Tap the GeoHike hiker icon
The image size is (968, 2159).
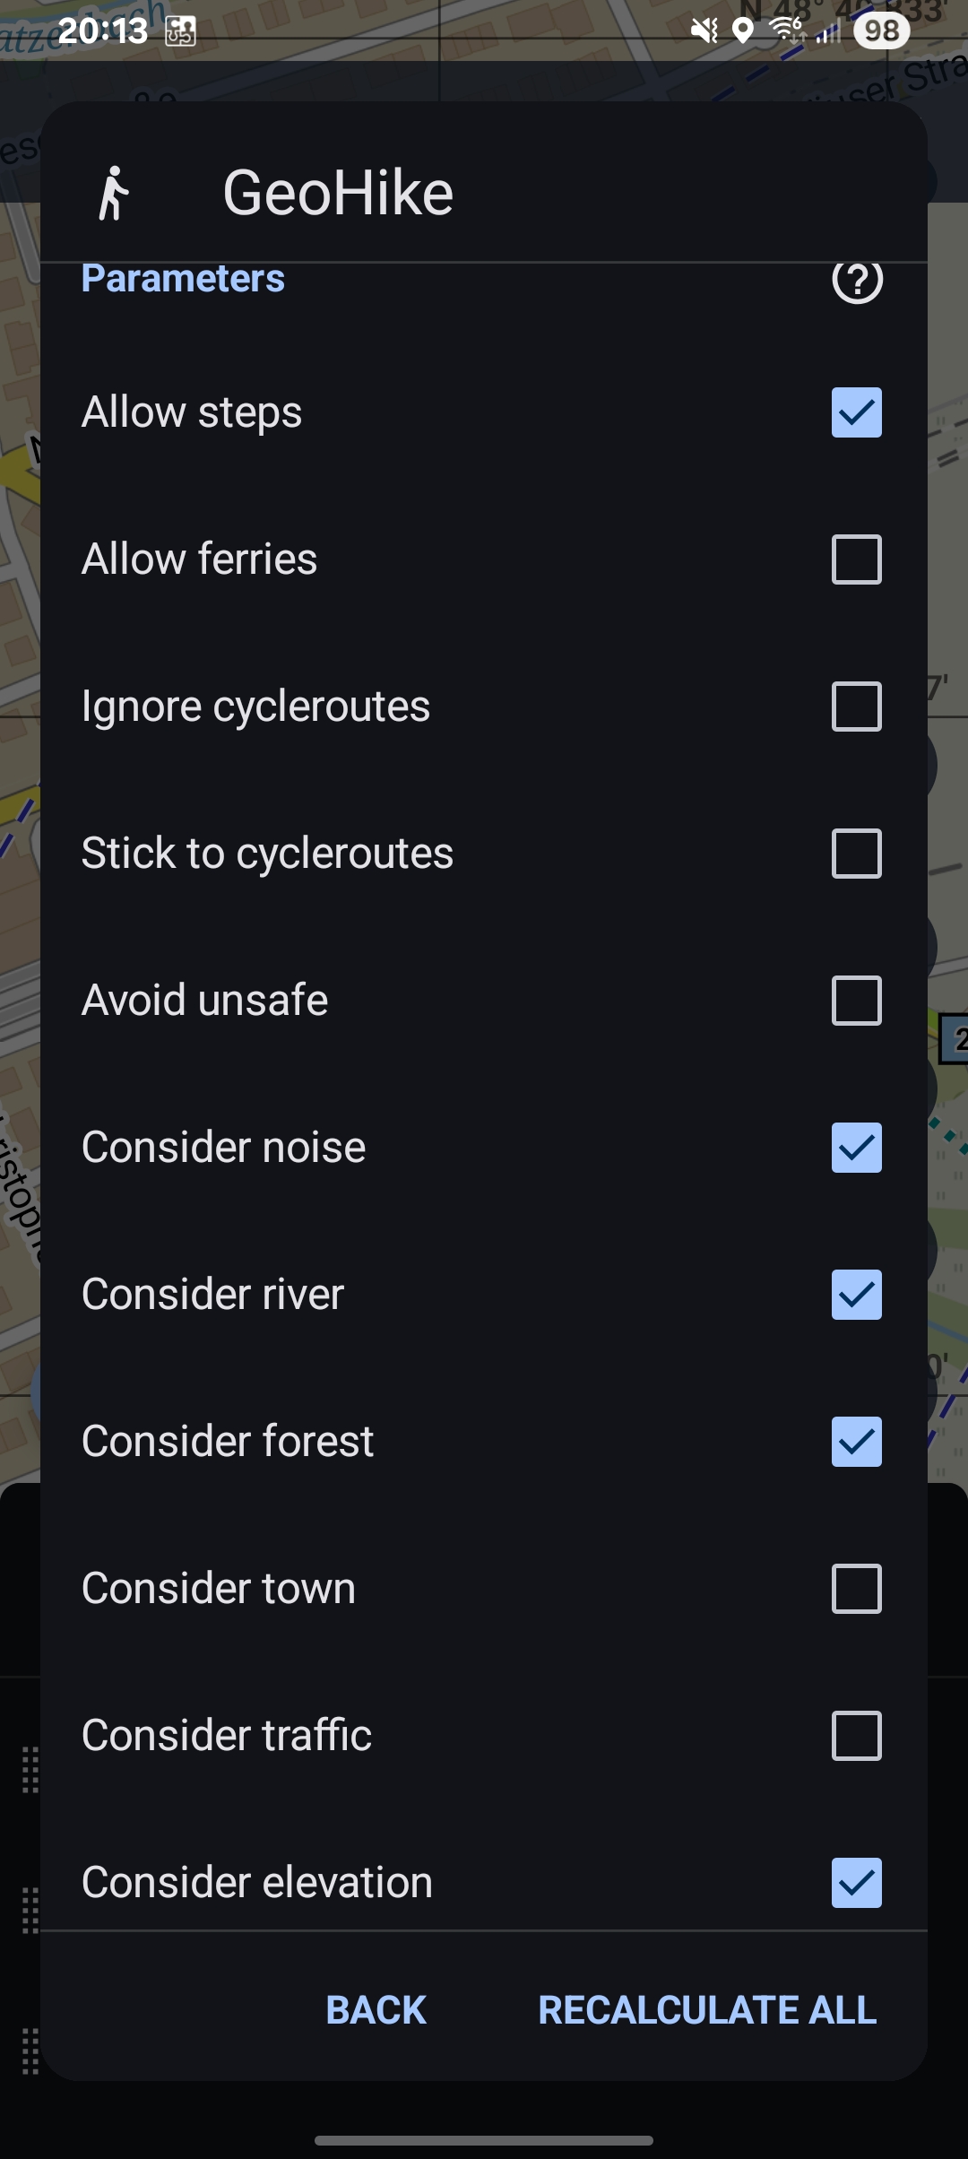click(x=114, y=193)
